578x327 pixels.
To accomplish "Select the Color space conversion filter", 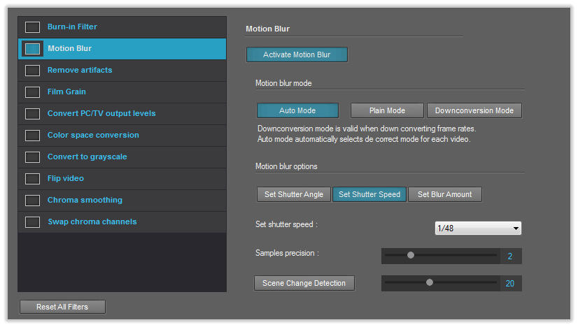I will point(122,135).
